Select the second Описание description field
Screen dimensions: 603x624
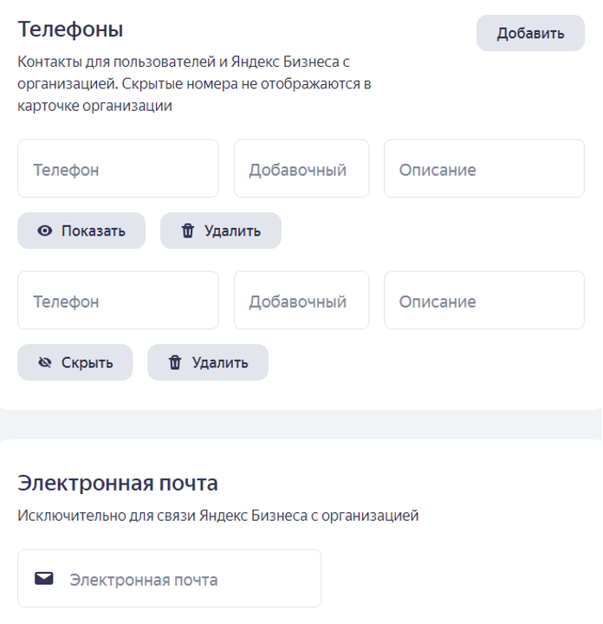click(x=484, y=301)
